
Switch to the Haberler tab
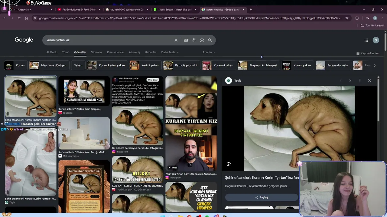(x=151, y=52)
